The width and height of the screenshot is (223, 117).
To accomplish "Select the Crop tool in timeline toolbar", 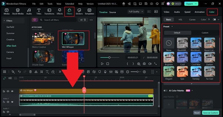I will click(x=42, y=72).
